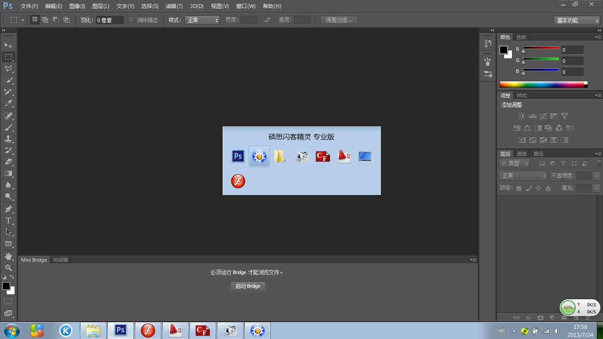Open the layer filter 类型 dropdown
The width and height of the screenshot is (603, 339).
point(515,164)
